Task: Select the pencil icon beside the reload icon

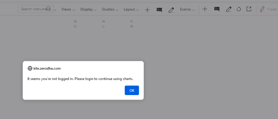Action: click(x=229, y=9)
